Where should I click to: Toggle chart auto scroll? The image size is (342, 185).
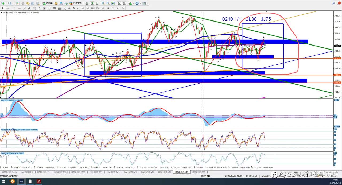pos(119,3)
